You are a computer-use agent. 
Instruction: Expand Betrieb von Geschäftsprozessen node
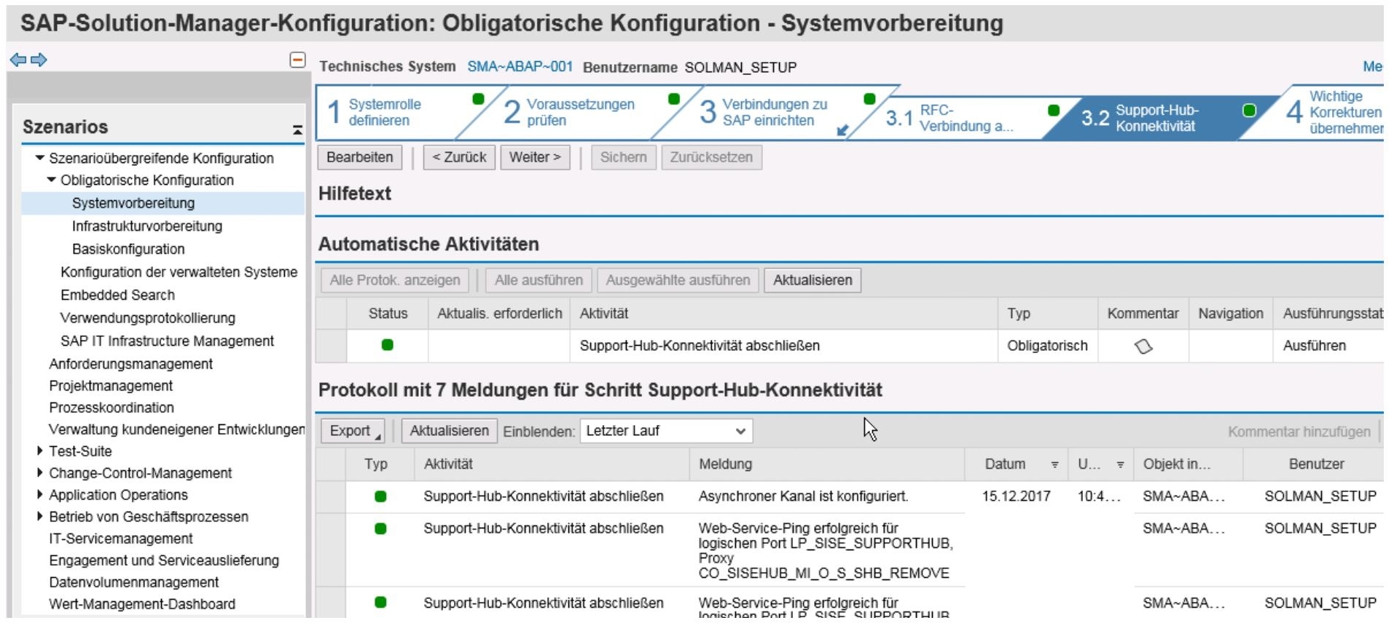[40, 517]
